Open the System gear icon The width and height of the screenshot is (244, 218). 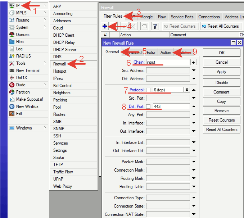point(12,27)
